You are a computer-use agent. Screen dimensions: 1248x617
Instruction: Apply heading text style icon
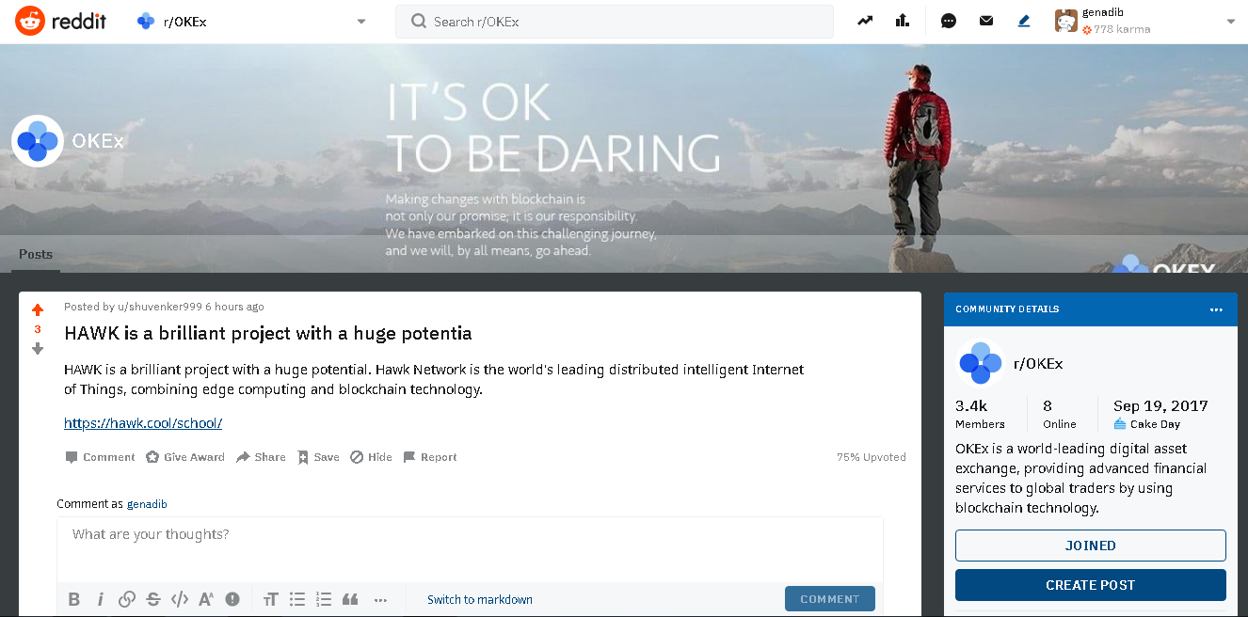point(271,599)
